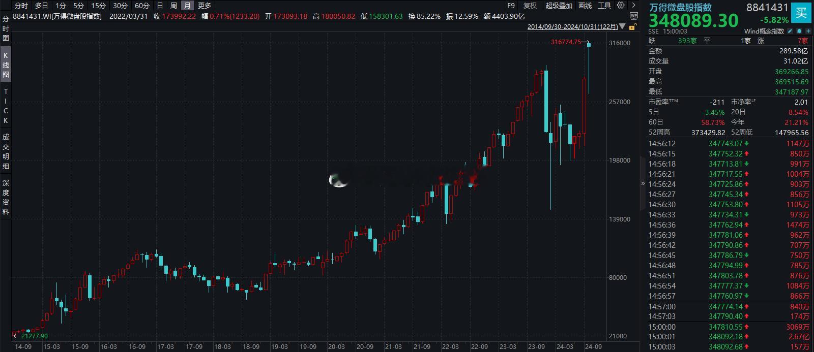Select the 月 monthly tab
The height and width of the screenshot is (352, 814).
188,6
